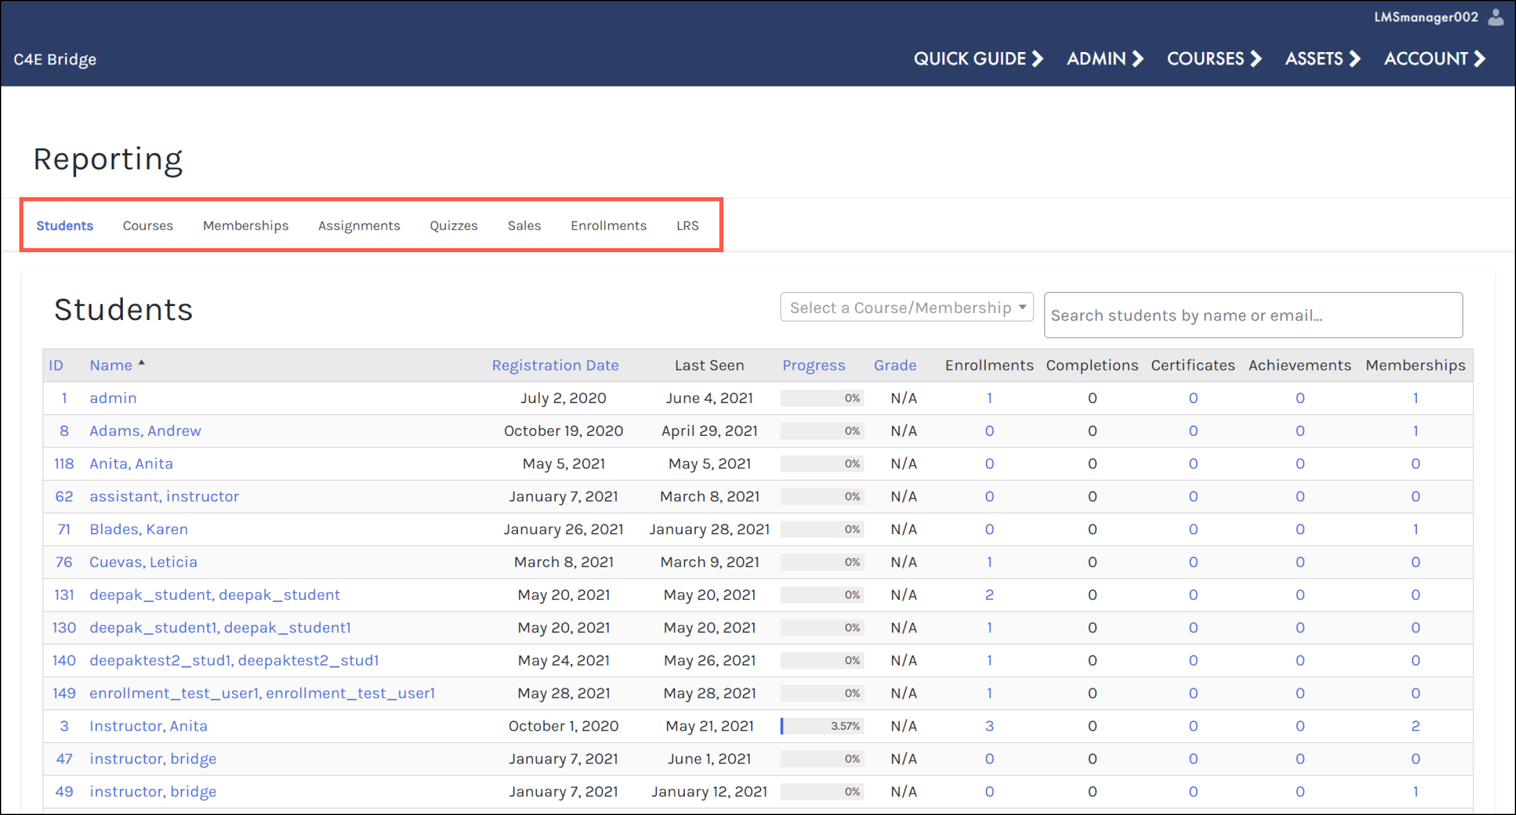1516x815 pixels.
Task: Open Blades, Karen student record
Action: click(x=139, y=529)
